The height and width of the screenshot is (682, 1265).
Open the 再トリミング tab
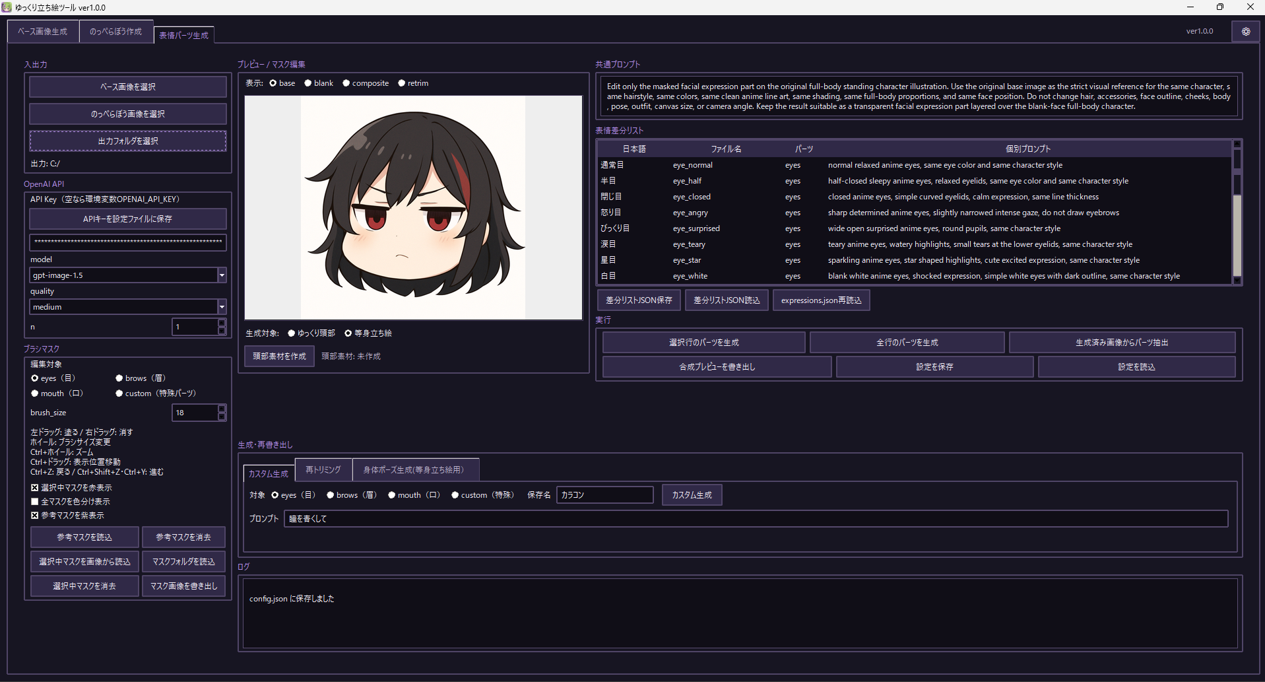323,469
